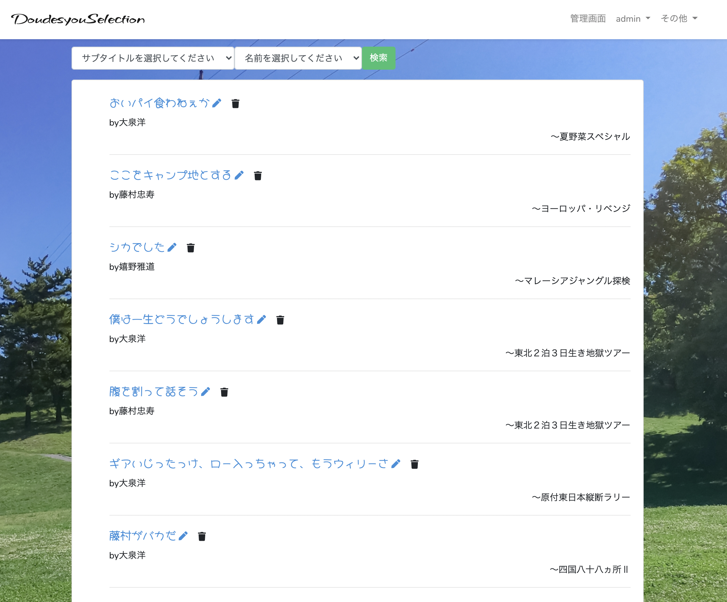The height and width of the screenshot is (602, 727).
Task: Edit the ここをキャンプ地とする quote
Action: (x=239, y=175)
